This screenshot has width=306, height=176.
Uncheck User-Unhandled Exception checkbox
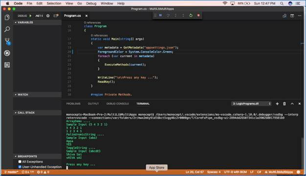pos(20,167)
